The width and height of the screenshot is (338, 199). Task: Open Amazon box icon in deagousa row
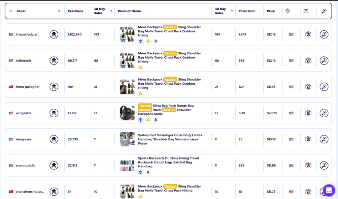tap(308, 139)
